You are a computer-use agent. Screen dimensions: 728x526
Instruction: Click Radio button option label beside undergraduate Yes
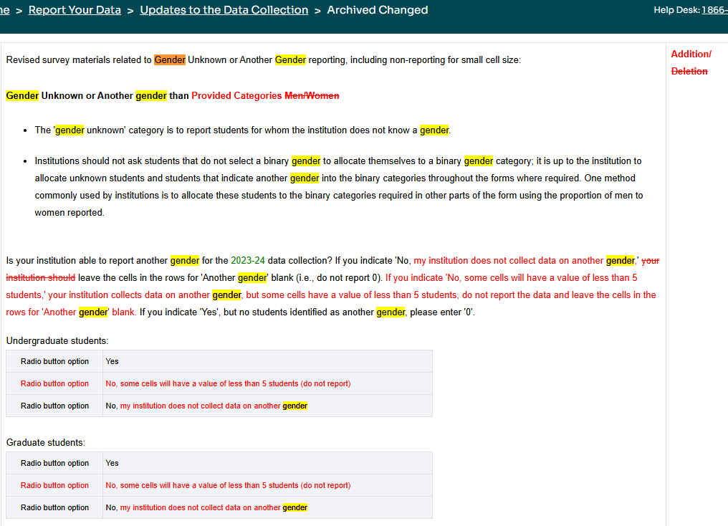[54, 361]
